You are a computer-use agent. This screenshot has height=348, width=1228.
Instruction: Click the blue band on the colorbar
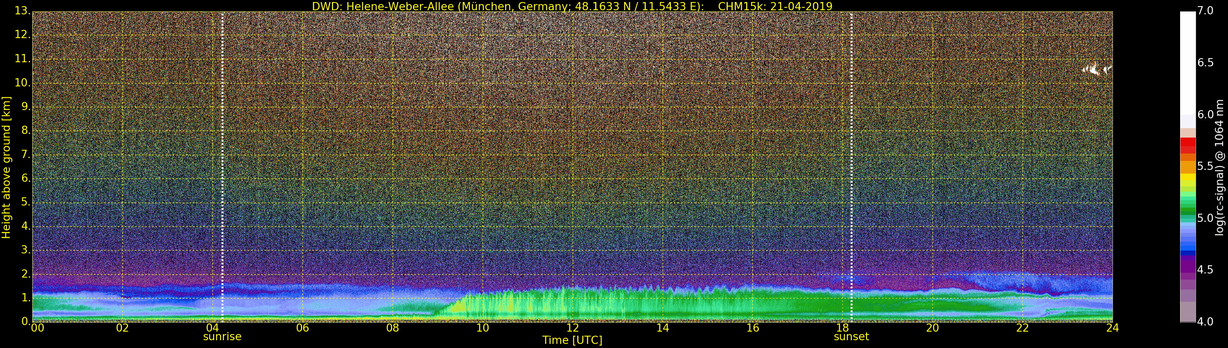pos(1187,241)
